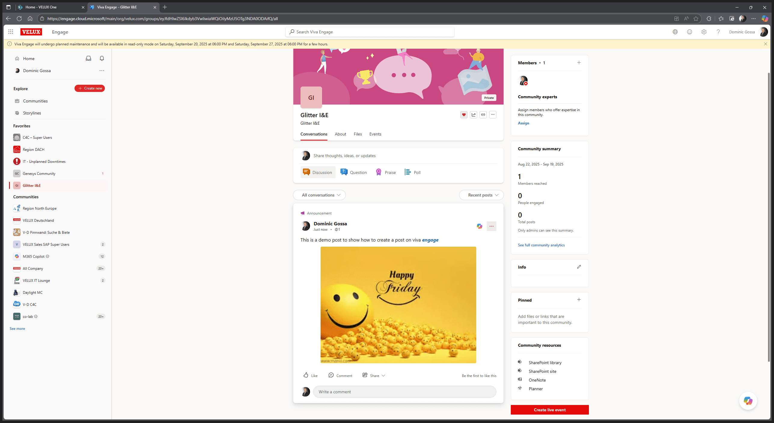Open more options next to Dominic Gossa
Screen dimensions: 774x423
pyautogui.click(x=102, y=71)
